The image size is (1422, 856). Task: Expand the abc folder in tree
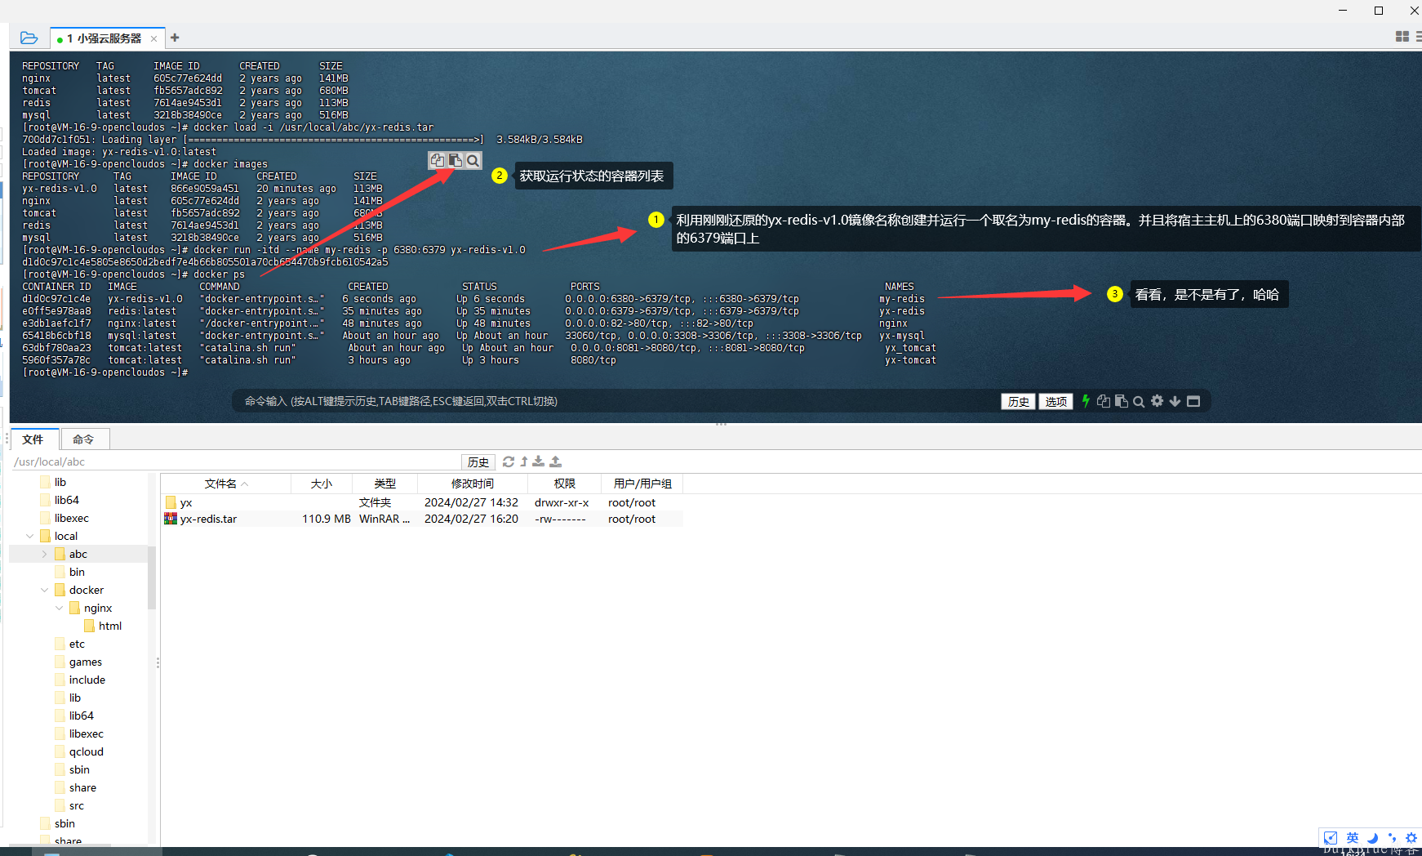click(45, 554)
